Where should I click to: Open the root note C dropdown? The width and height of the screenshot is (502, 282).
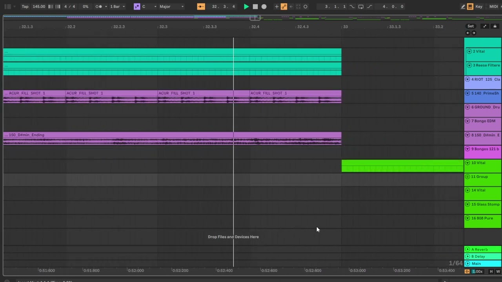tap(149, 7)
